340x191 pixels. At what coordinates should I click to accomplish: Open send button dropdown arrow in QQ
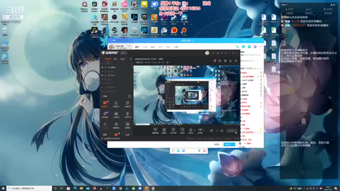pos(233,144)
